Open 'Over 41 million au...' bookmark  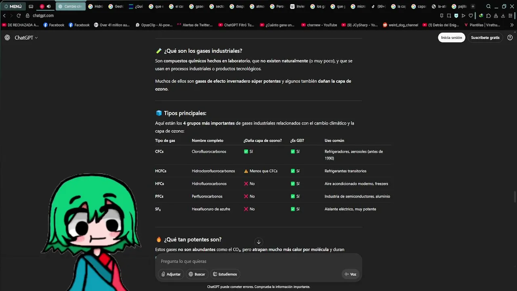pos(112,25)
